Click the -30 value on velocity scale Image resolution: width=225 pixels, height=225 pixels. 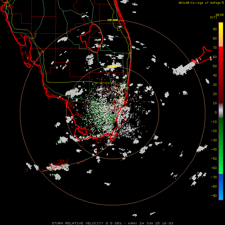(x=214, y=140)
